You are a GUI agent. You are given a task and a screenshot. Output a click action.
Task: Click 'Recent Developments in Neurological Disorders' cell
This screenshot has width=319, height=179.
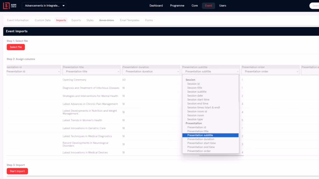tap(85, 144)
